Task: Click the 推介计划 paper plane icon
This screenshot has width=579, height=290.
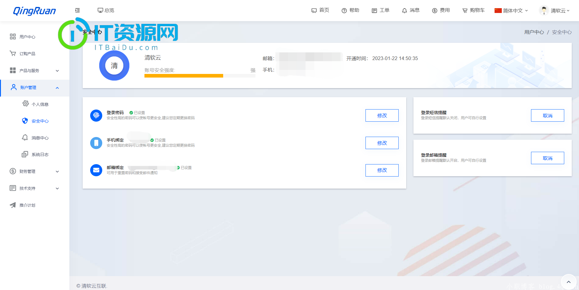Action: pos(13,205)
